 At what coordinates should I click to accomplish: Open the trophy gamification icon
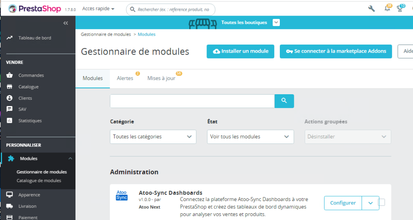(400, 9)
